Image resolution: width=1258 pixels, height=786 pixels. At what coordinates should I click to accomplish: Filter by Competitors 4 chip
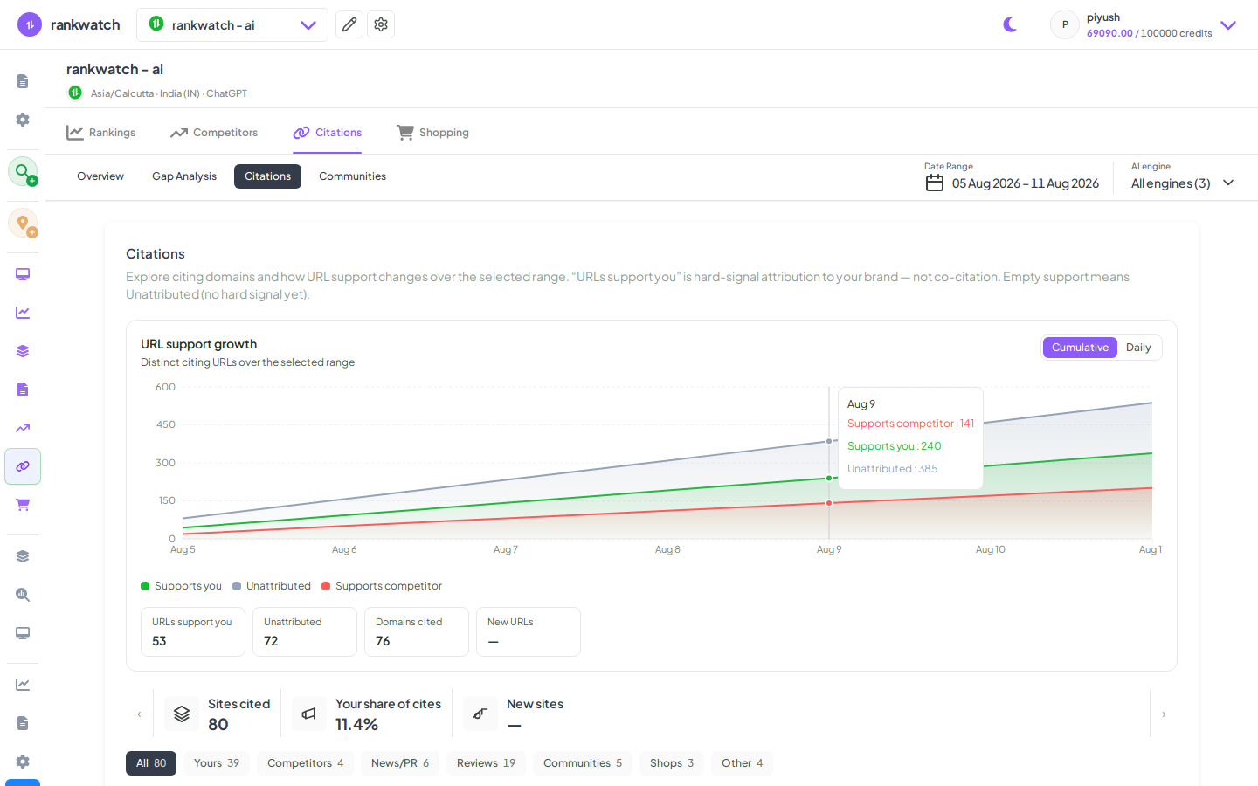tap(305, 763)
